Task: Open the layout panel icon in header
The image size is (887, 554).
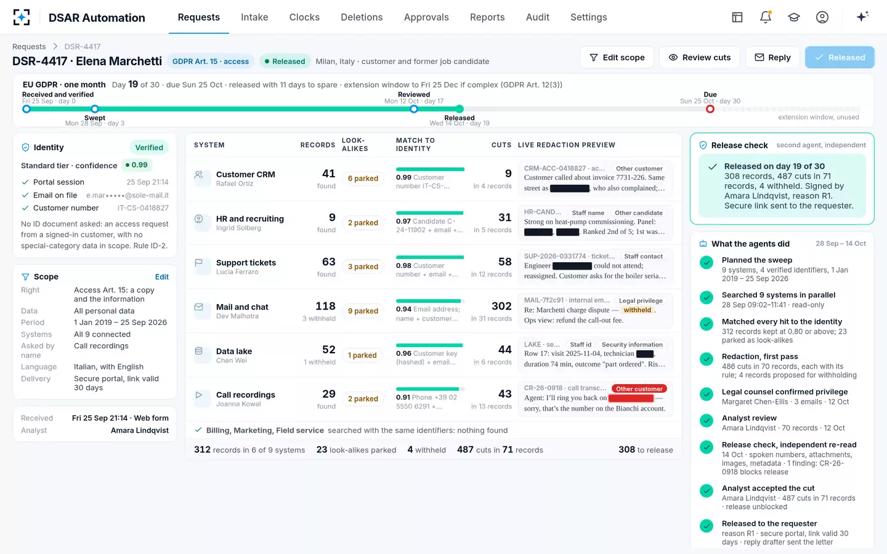Action: (737, 17)
